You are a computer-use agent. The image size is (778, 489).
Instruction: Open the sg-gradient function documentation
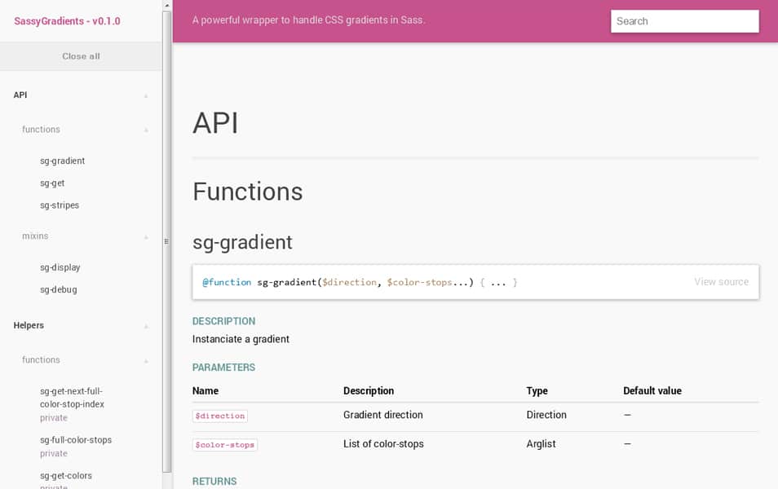coord(63,161)
